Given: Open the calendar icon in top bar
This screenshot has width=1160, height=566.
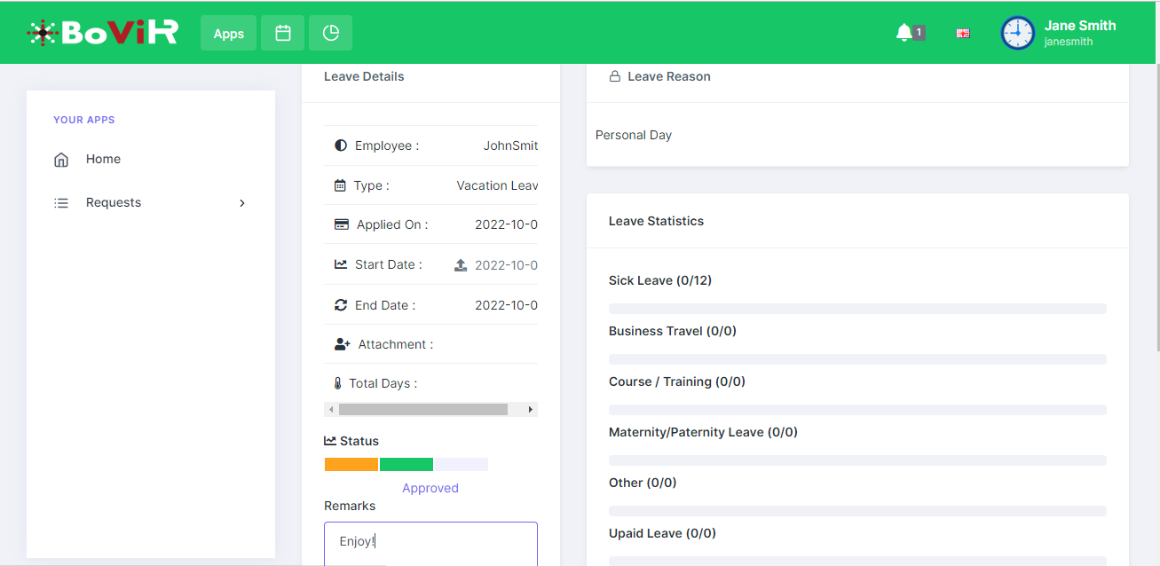Looking at the screenshot, I should (283, 33).
